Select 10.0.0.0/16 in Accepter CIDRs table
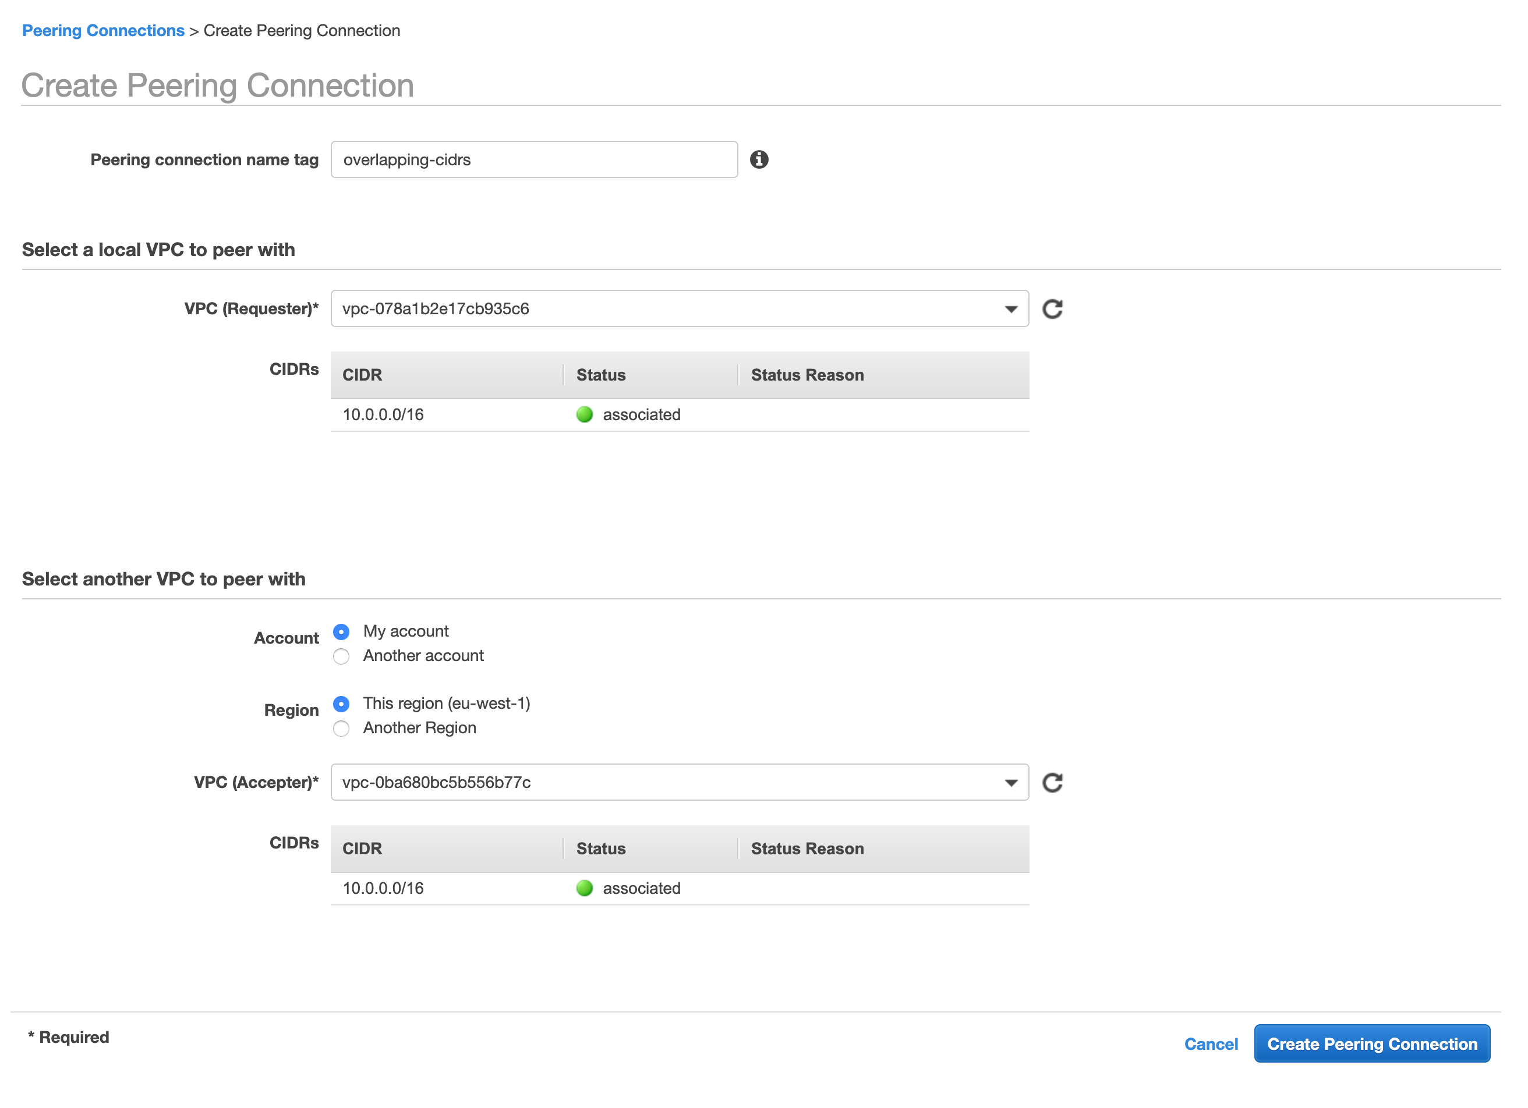This screenshot has width=1528, height=1108. pos(383,889)
